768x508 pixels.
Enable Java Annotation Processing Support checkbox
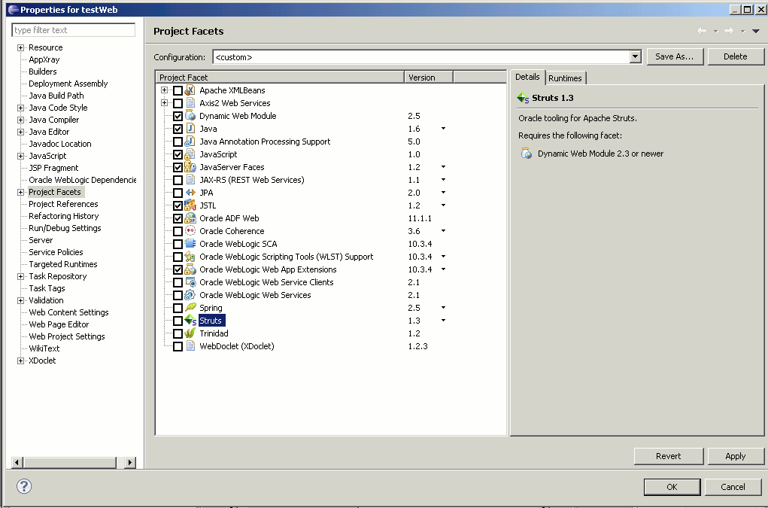178,141
